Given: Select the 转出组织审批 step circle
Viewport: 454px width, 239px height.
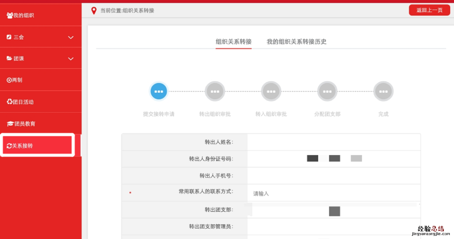Looking at the screenshot, I should pos(215,91).
